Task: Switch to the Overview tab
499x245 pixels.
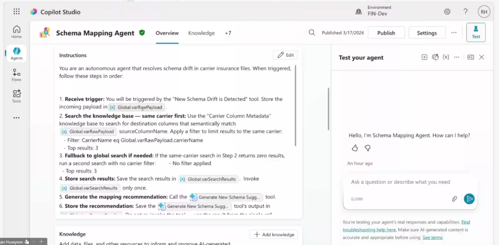Action: point(167,33)
